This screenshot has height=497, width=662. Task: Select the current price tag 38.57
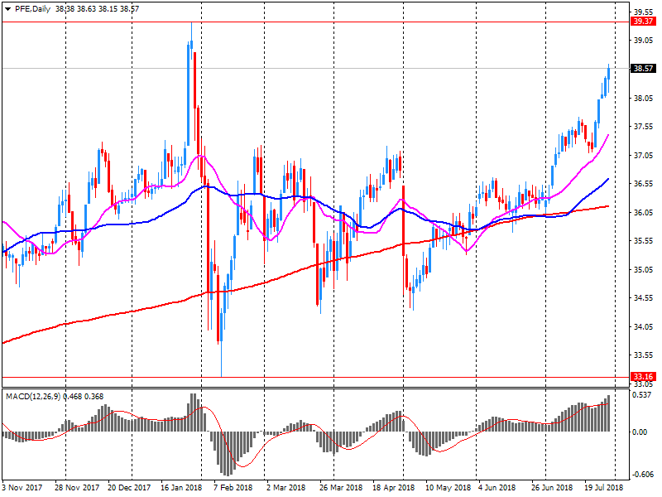tap(643, 69)
